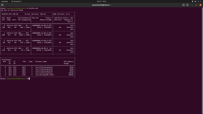Click the GPU Memory Usage header
Viewport: 203px width, 114px height.
[69, 63]
